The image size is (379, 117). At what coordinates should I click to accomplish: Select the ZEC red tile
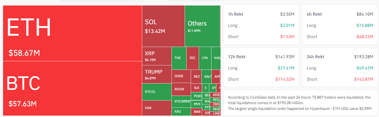tap(192, 58)
